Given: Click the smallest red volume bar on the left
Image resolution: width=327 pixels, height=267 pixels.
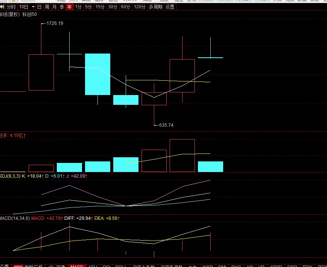Looking at the screenshot, I should pos(41,169).
